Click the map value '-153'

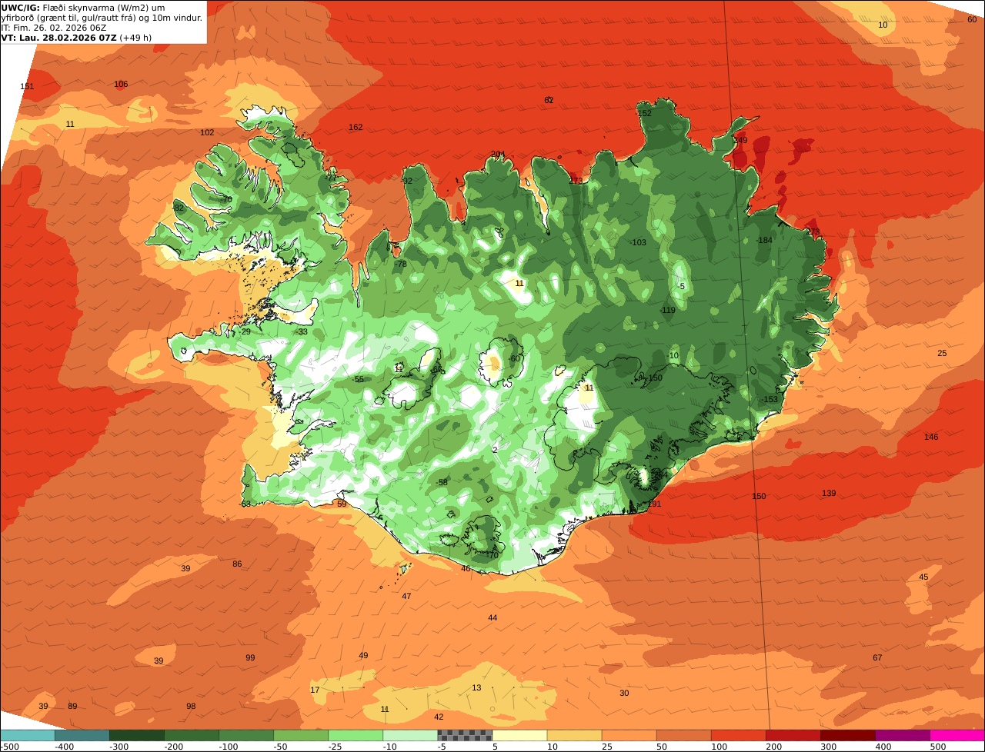pos(770,399)
